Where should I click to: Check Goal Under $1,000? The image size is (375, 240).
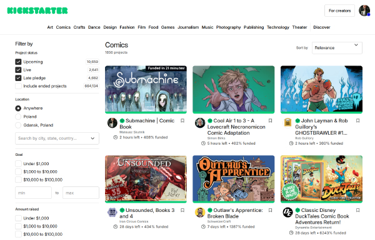[x=18, y=164]
